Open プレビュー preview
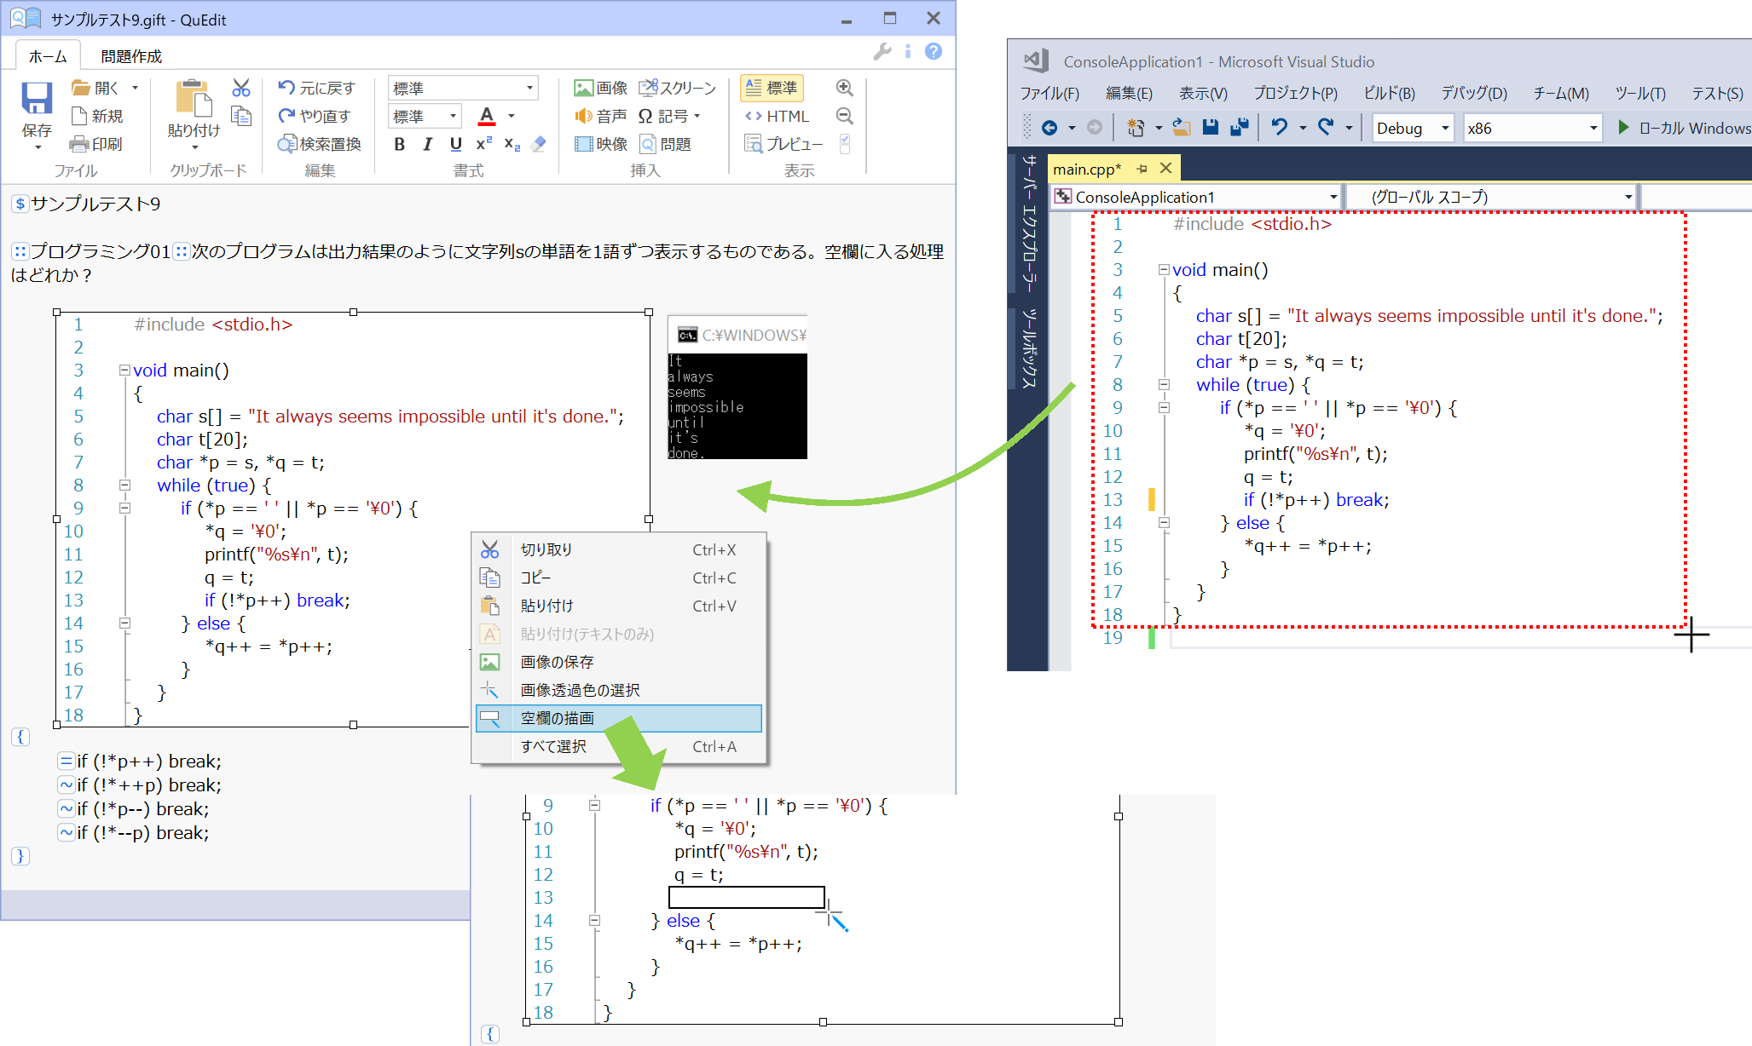Image resolution: width=1752 pixels, height=1046 pixels. [783, 144]
